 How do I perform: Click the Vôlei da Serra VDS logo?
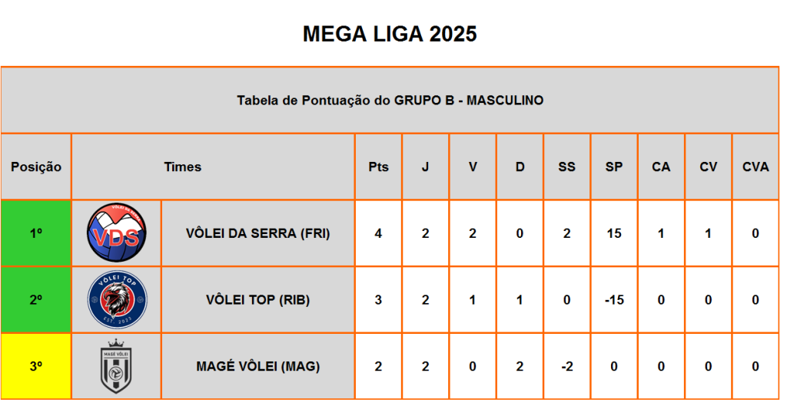point(117,233)
